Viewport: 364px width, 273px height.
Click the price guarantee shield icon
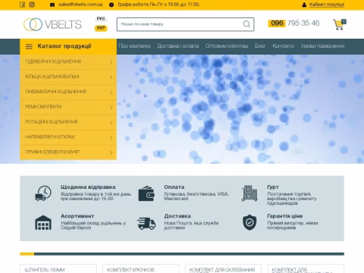click(249, 222)
